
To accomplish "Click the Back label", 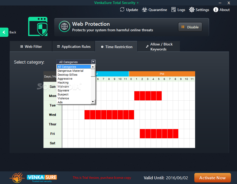I will (13, 32).
